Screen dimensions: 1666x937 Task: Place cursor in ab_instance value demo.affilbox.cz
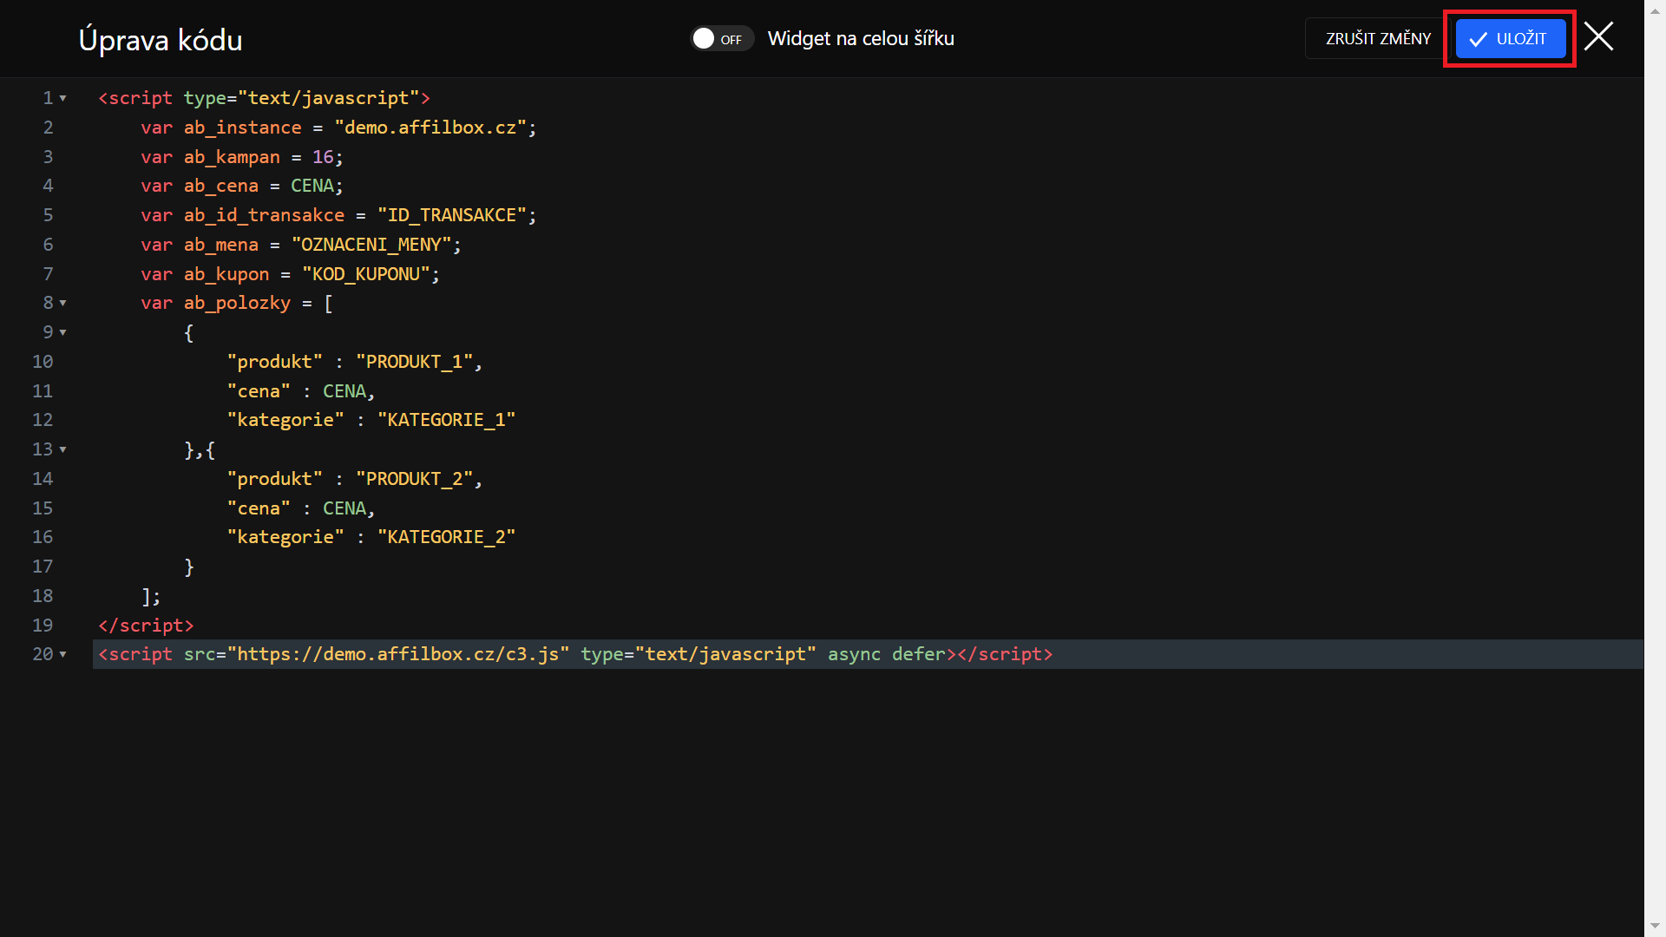(x=430, y=128)
